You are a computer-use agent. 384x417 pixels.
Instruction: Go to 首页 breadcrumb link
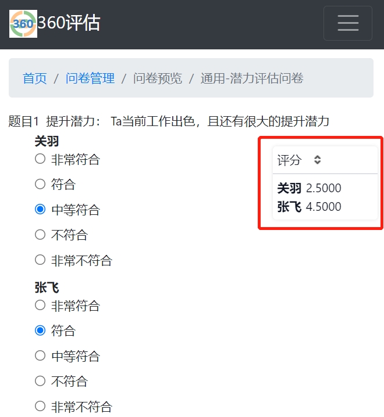(35, 78)
